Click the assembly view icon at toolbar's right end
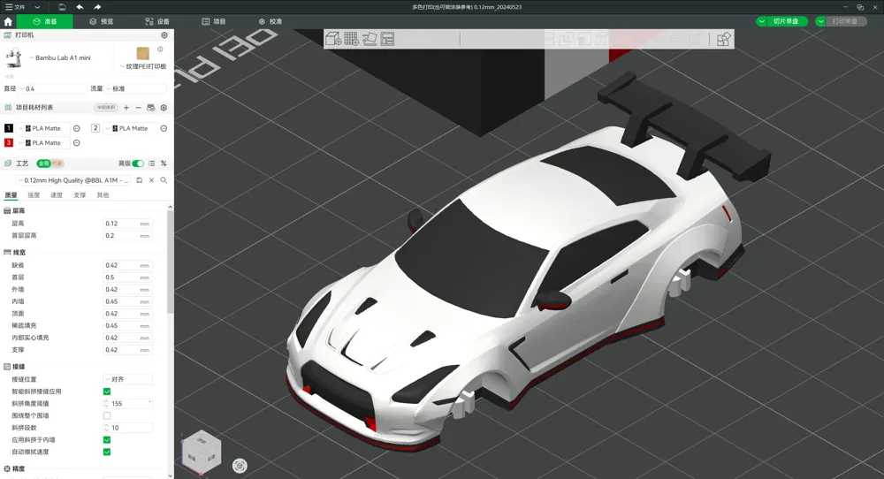The image size is (884, 479). coord(723,39)
